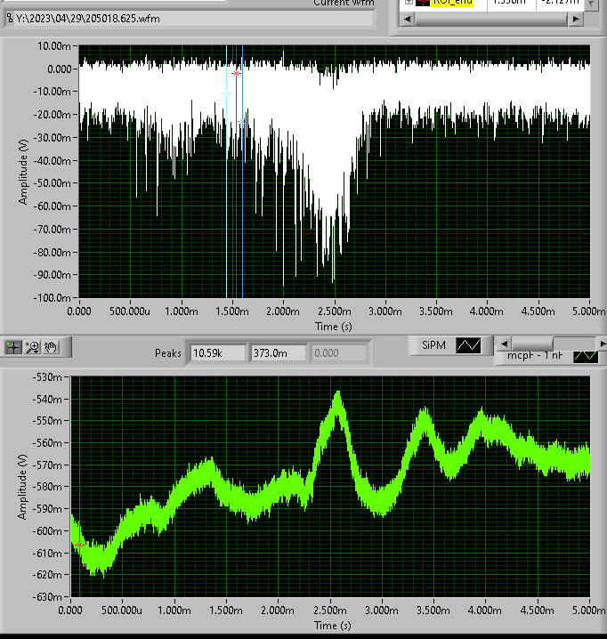Select the graph zoom magnifier tool
This screenshot has height=639, width=607.
pos(32,347)
